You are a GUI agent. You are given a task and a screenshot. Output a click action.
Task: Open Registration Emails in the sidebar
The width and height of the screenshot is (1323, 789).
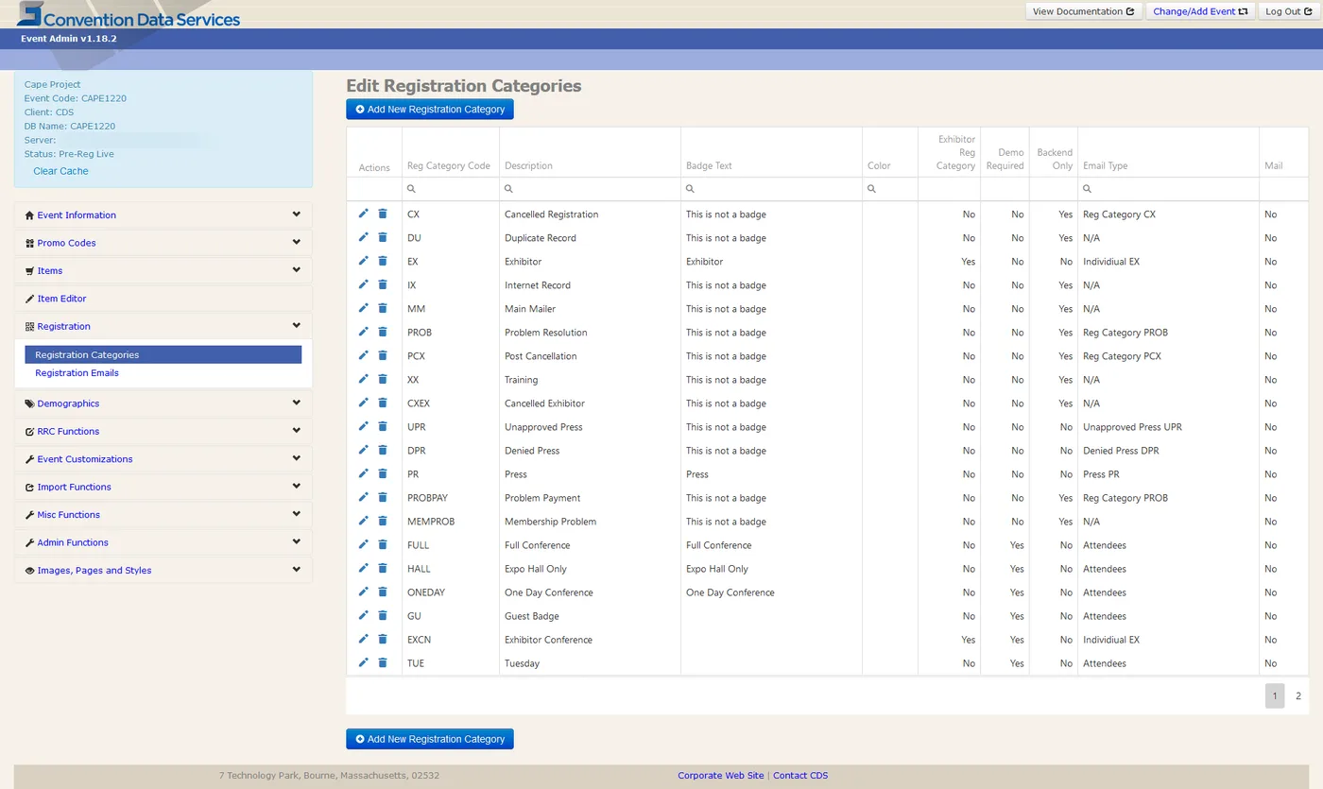tap(77, 373)
